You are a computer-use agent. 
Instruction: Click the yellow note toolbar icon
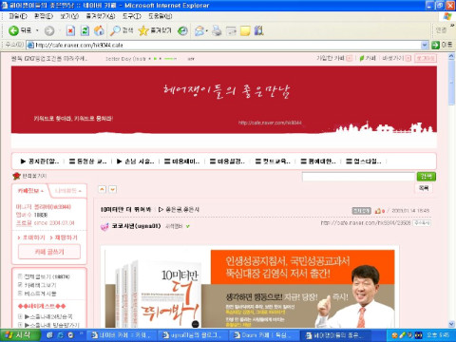tap(245, 30)
